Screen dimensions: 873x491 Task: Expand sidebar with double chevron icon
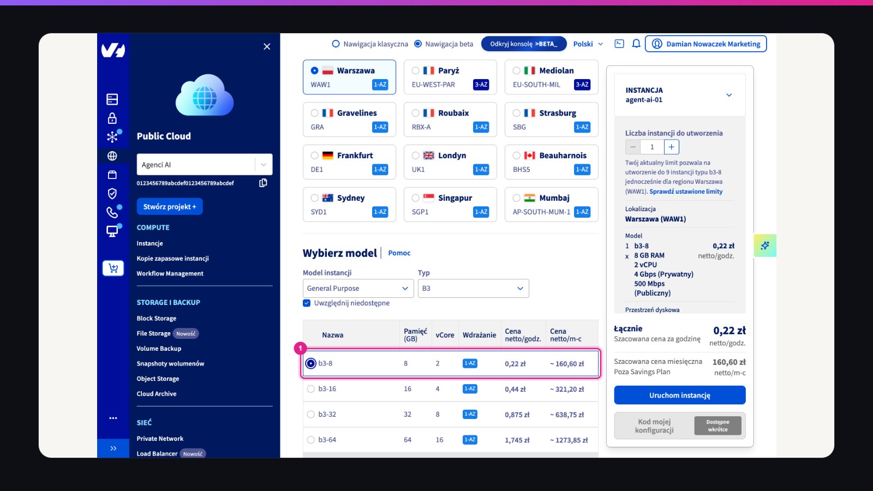tap(113, 448)
